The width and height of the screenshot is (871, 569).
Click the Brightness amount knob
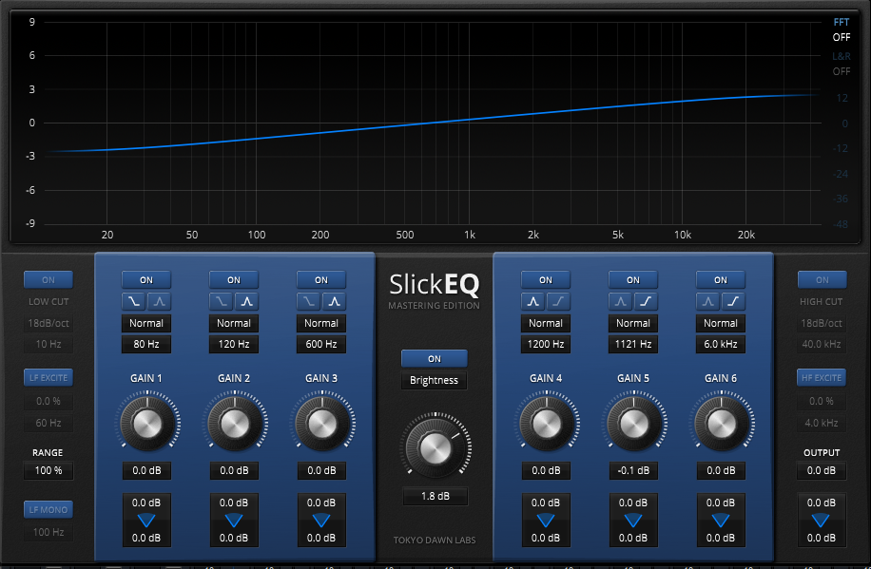435,446
